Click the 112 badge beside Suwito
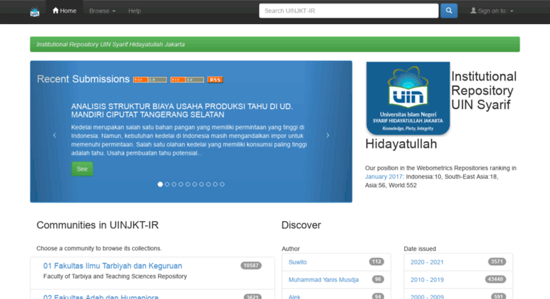Screen dimensions: 550x299 tap(377, 262)
